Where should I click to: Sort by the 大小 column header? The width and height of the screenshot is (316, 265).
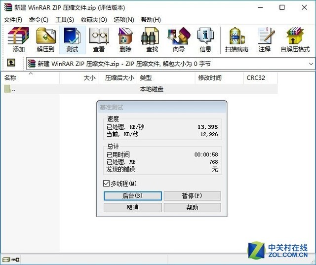(79, 78)
